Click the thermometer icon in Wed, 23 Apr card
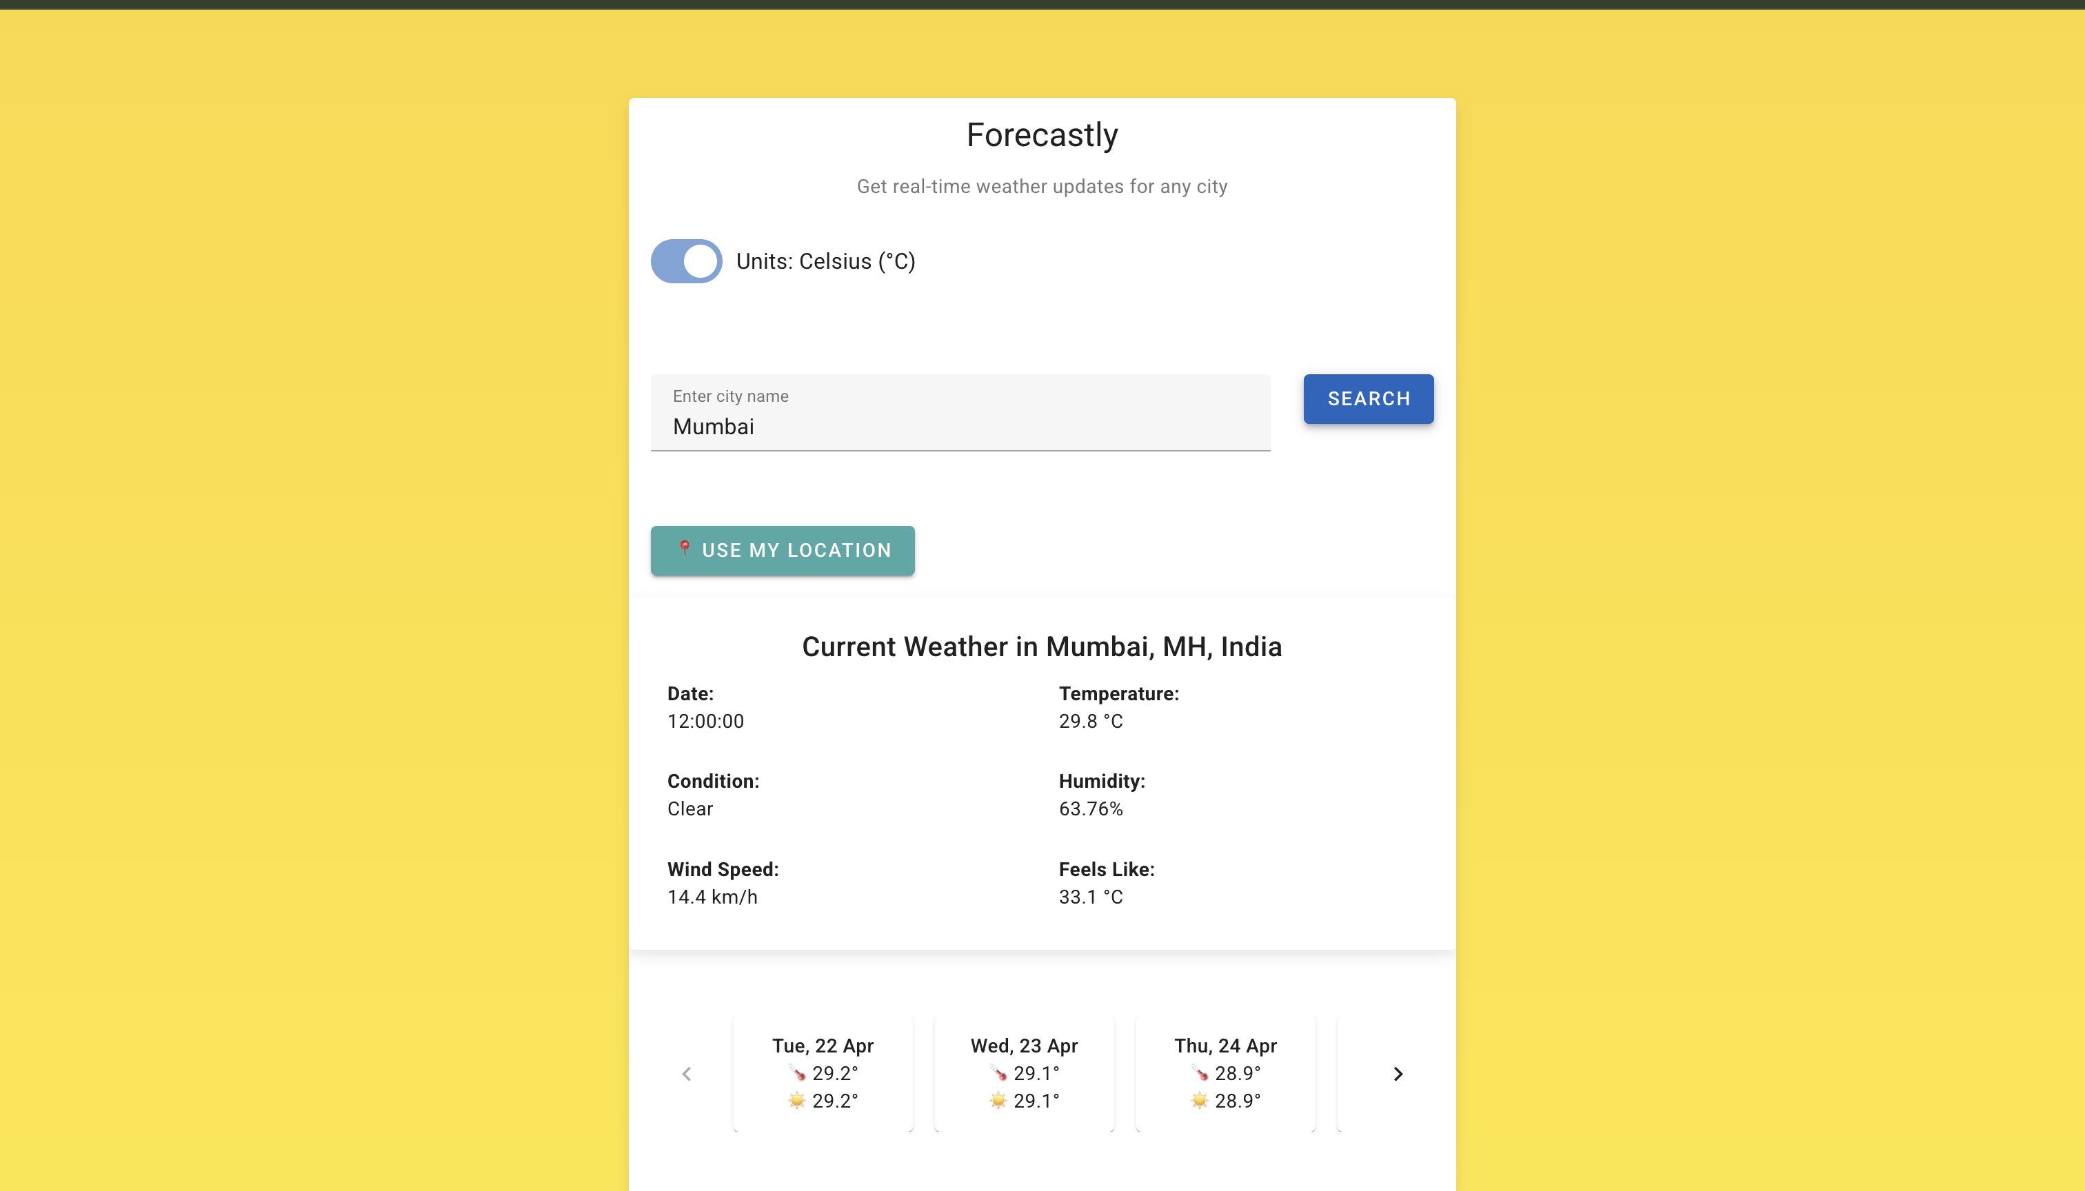This screenshot has width=2085, height=1191. (x=998, y=1072)
